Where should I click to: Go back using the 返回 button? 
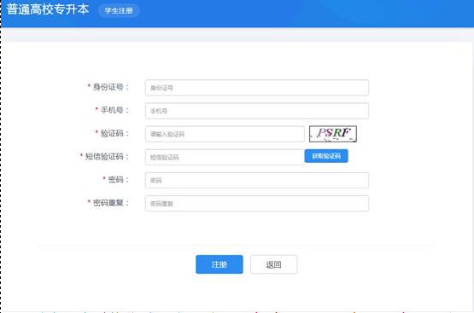tap(273, 264)
